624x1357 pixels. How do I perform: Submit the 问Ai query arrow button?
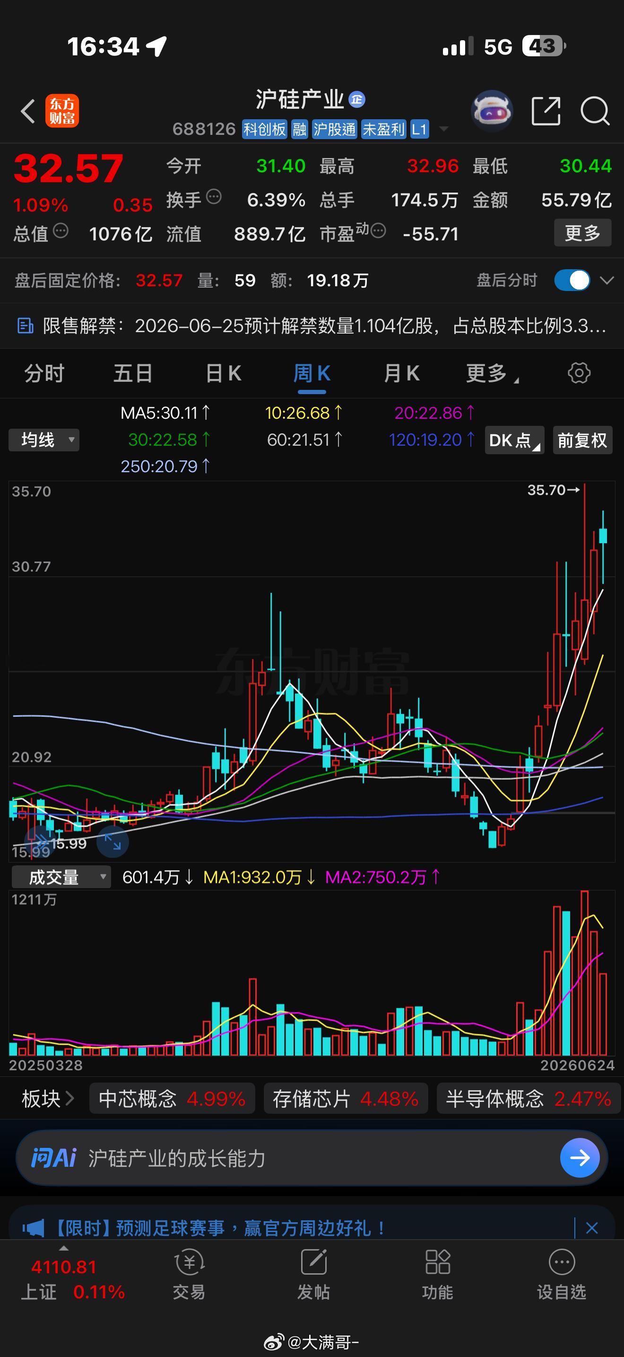(580, 1157)
